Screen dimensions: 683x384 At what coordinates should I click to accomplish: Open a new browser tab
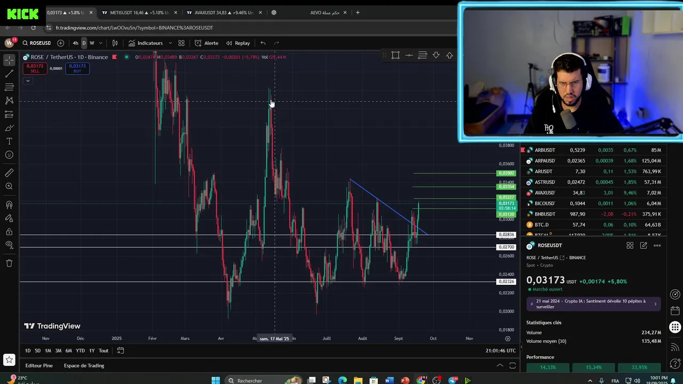(x=358, y=12)
